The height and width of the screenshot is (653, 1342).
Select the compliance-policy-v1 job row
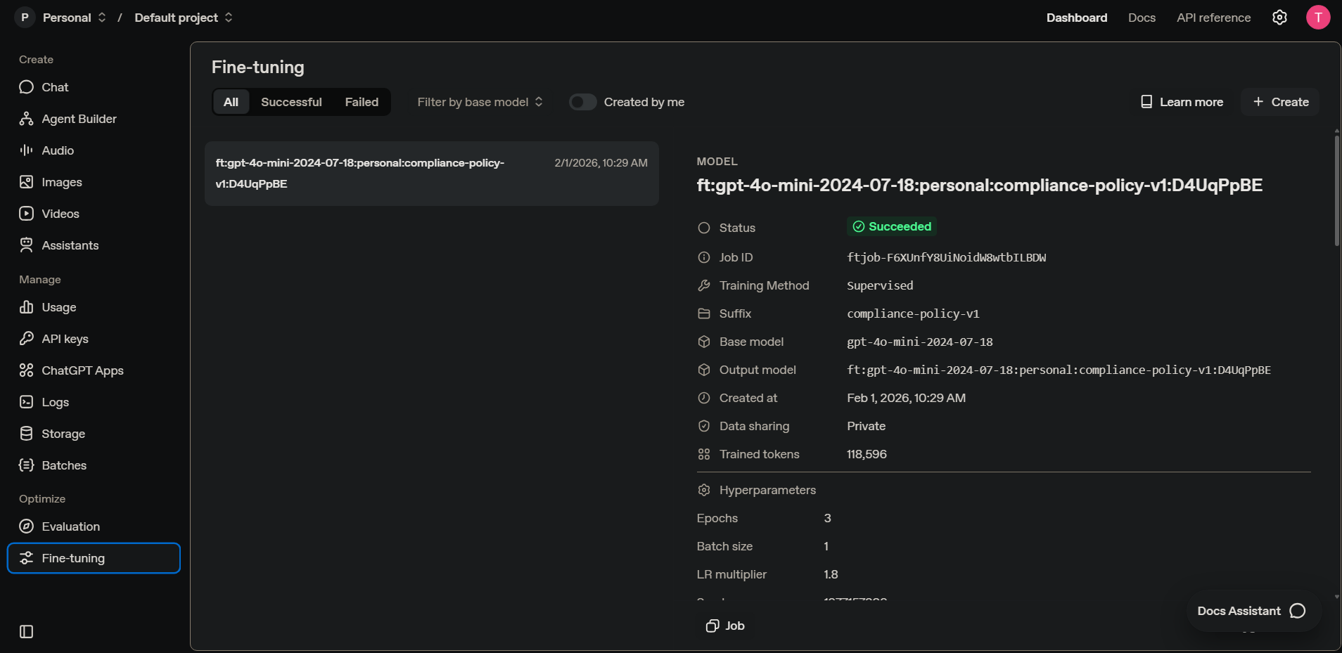coord(431,174)
